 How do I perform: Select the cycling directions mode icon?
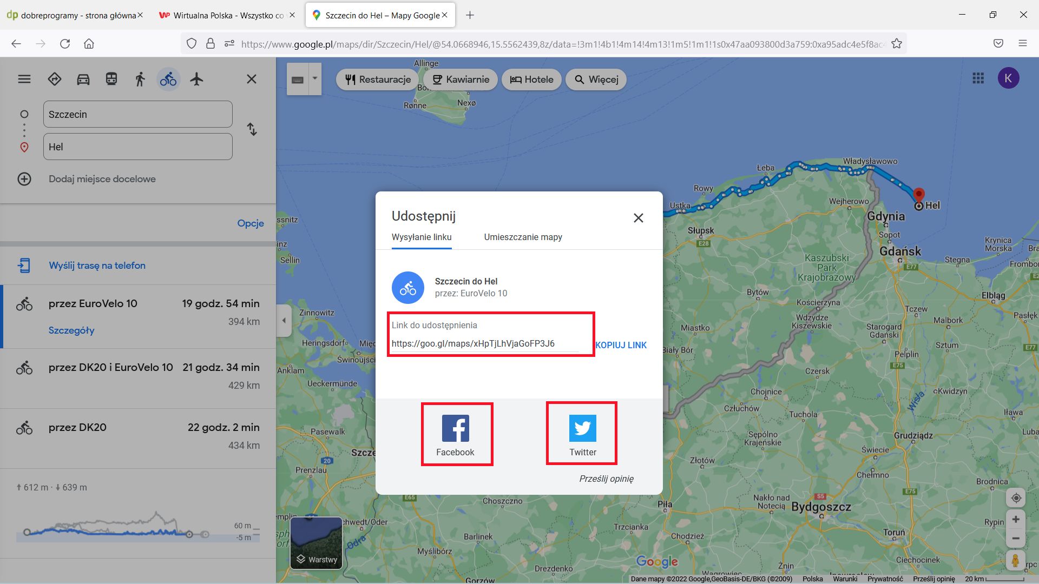pyautogui.click(x=168, y=79)
